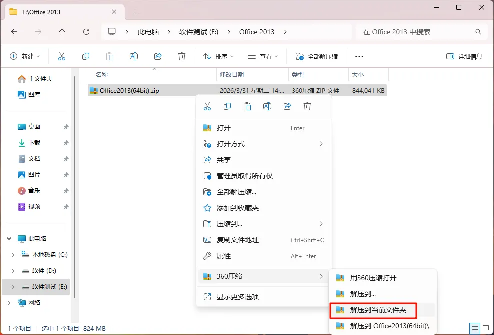Close the E:\Office 2013 tab
Viewport: 494px width, 335px height.
tap(114, 12)
